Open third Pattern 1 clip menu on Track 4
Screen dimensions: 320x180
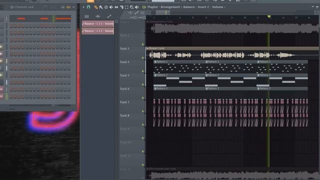258,62
